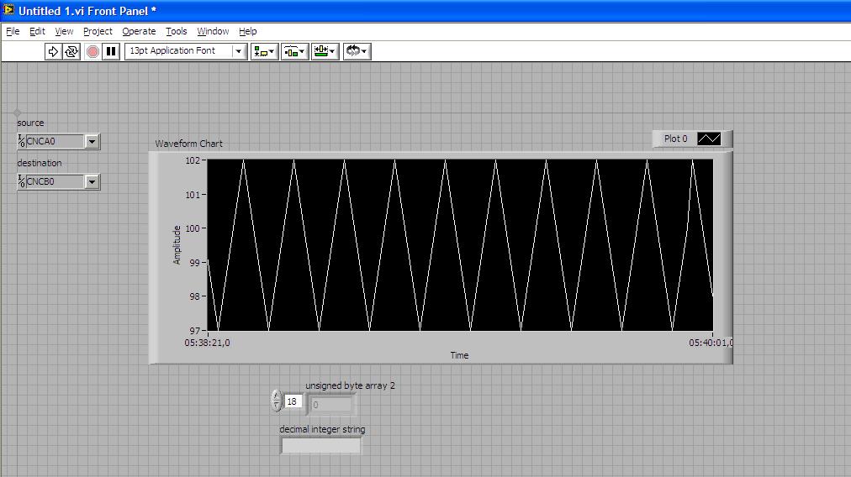Expand the destination CNCB0 dropdown arrow
Image resolution: width=851 pixels, height=477 pixels.
[x=92, y=181]
